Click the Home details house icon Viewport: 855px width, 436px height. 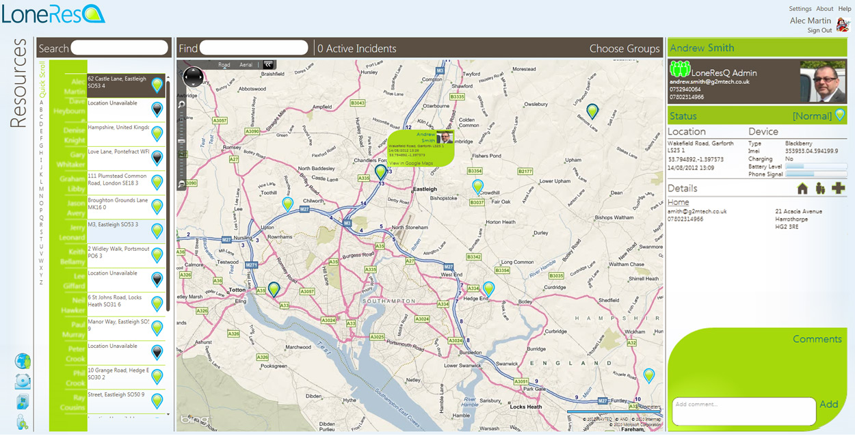click(x=802, y=189)
